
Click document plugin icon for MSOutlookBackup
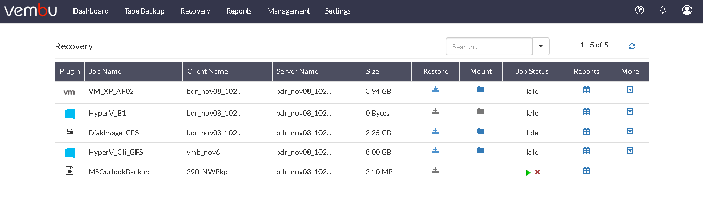coord(69,171)
